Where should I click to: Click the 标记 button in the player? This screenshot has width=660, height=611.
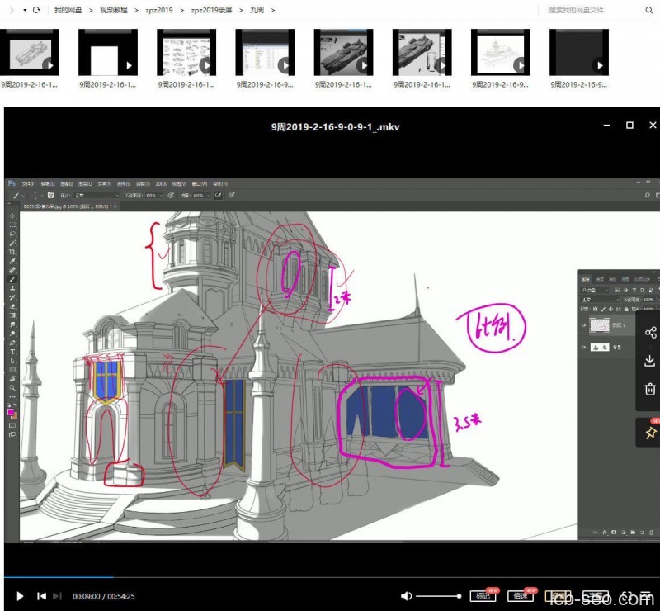click(x=482, y=595)
